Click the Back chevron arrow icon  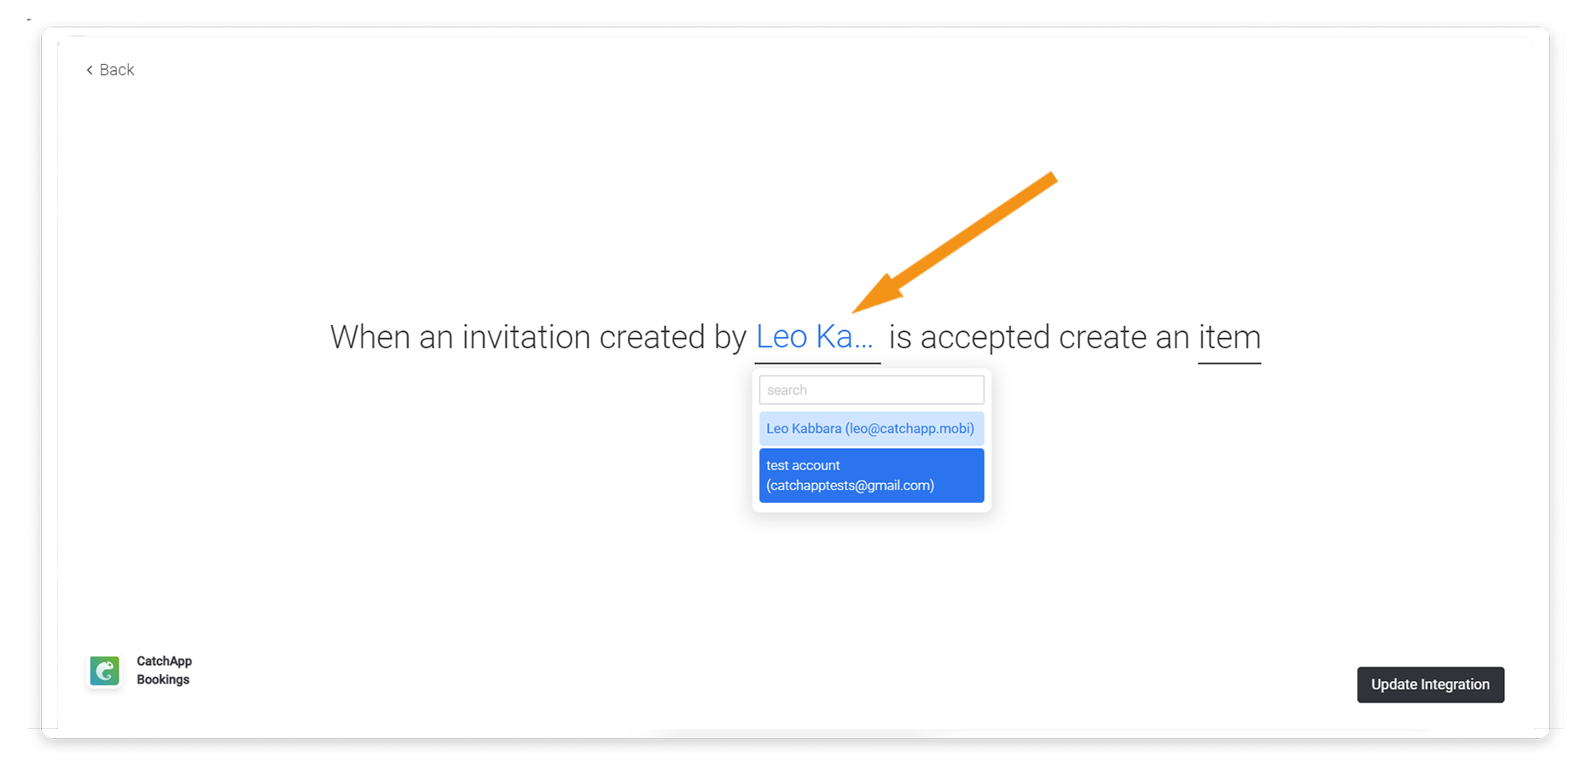click(x=90, y=70)
